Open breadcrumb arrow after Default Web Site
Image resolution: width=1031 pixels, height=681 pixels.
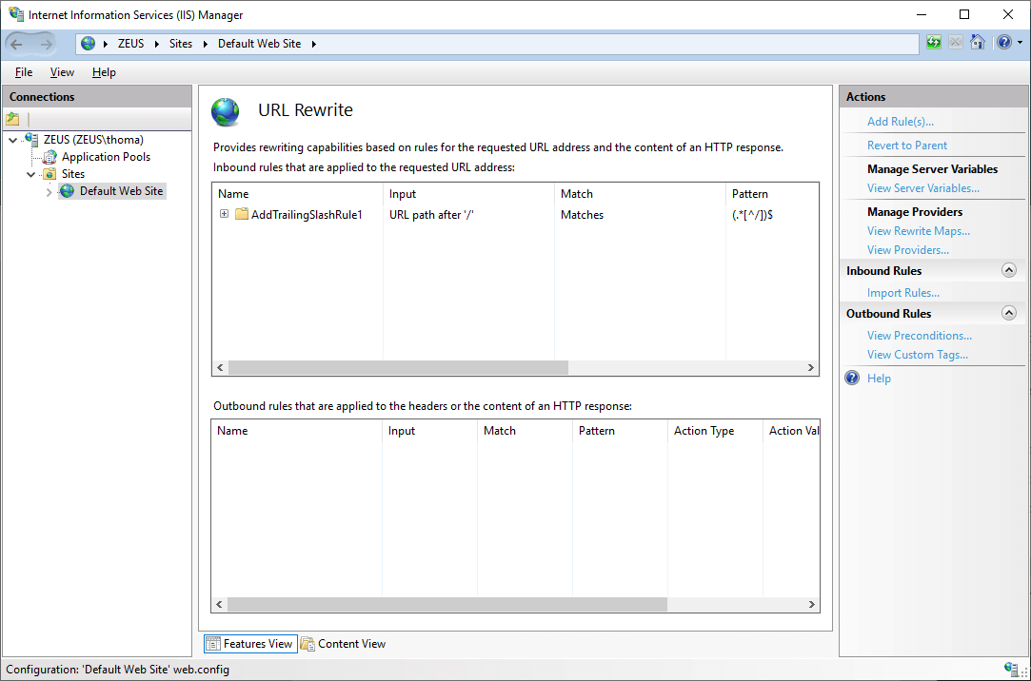[x=313, y=44]
